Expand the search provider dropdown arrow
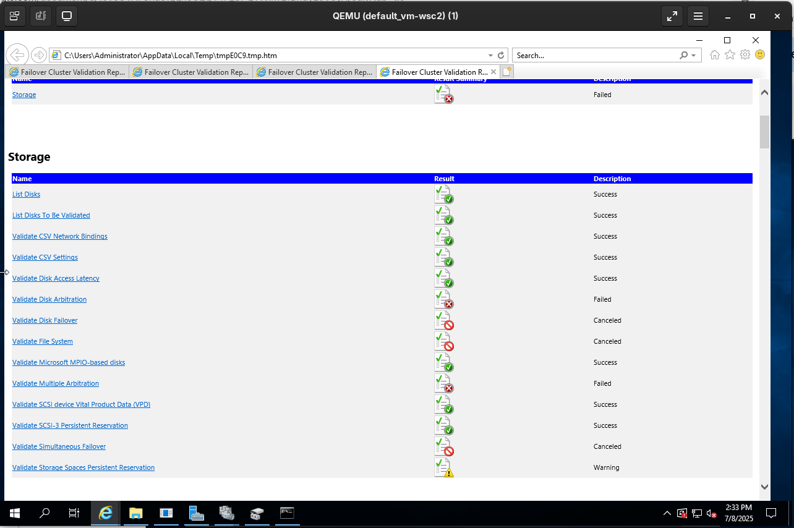This screenshot has height=528, width=794. [693, 55]
